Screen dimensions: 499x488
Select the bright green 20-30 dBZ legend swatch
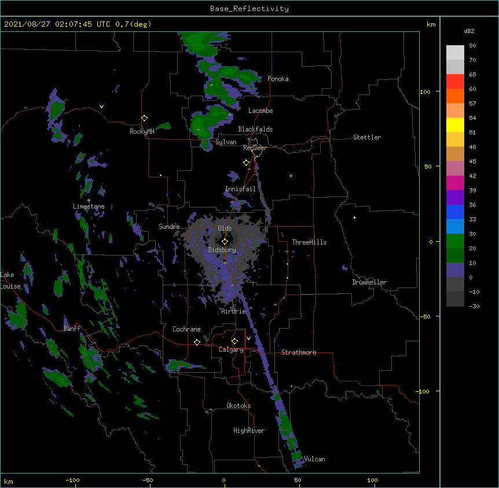455,241
